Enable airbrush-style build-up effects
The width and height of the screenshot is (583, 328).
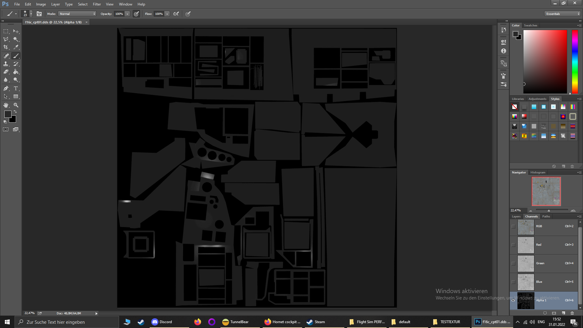(176, 14)
